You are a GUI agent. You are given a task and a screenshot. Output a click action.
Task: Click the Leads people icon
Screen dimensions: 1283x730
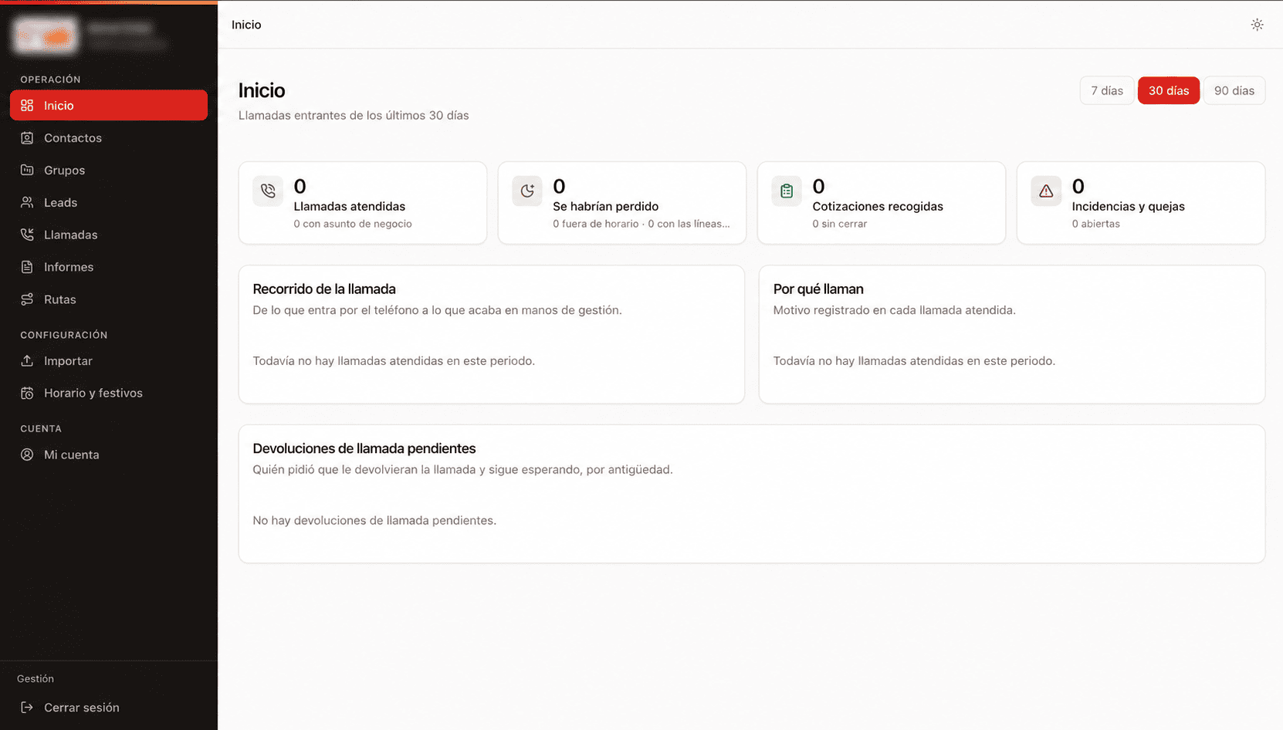tap(27, 202)
